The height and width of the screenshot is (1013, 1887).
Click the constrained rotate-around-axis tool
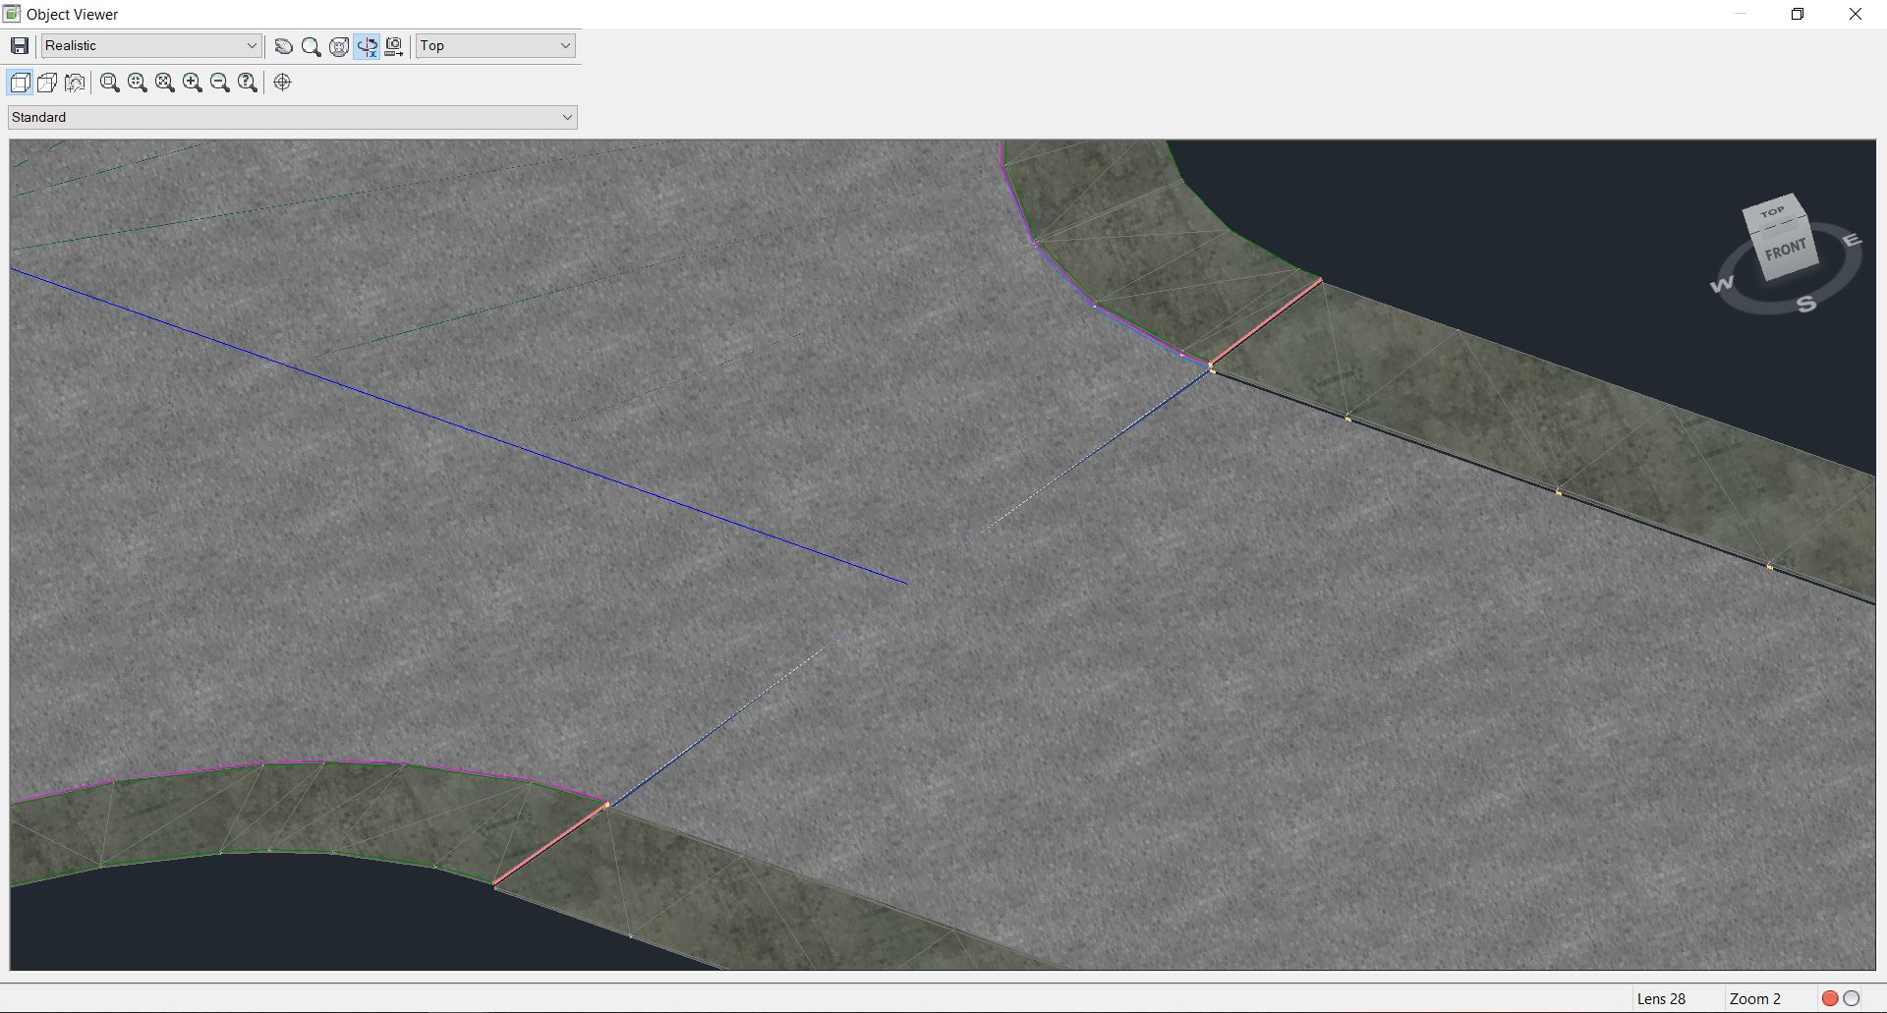tap(368, 46)
